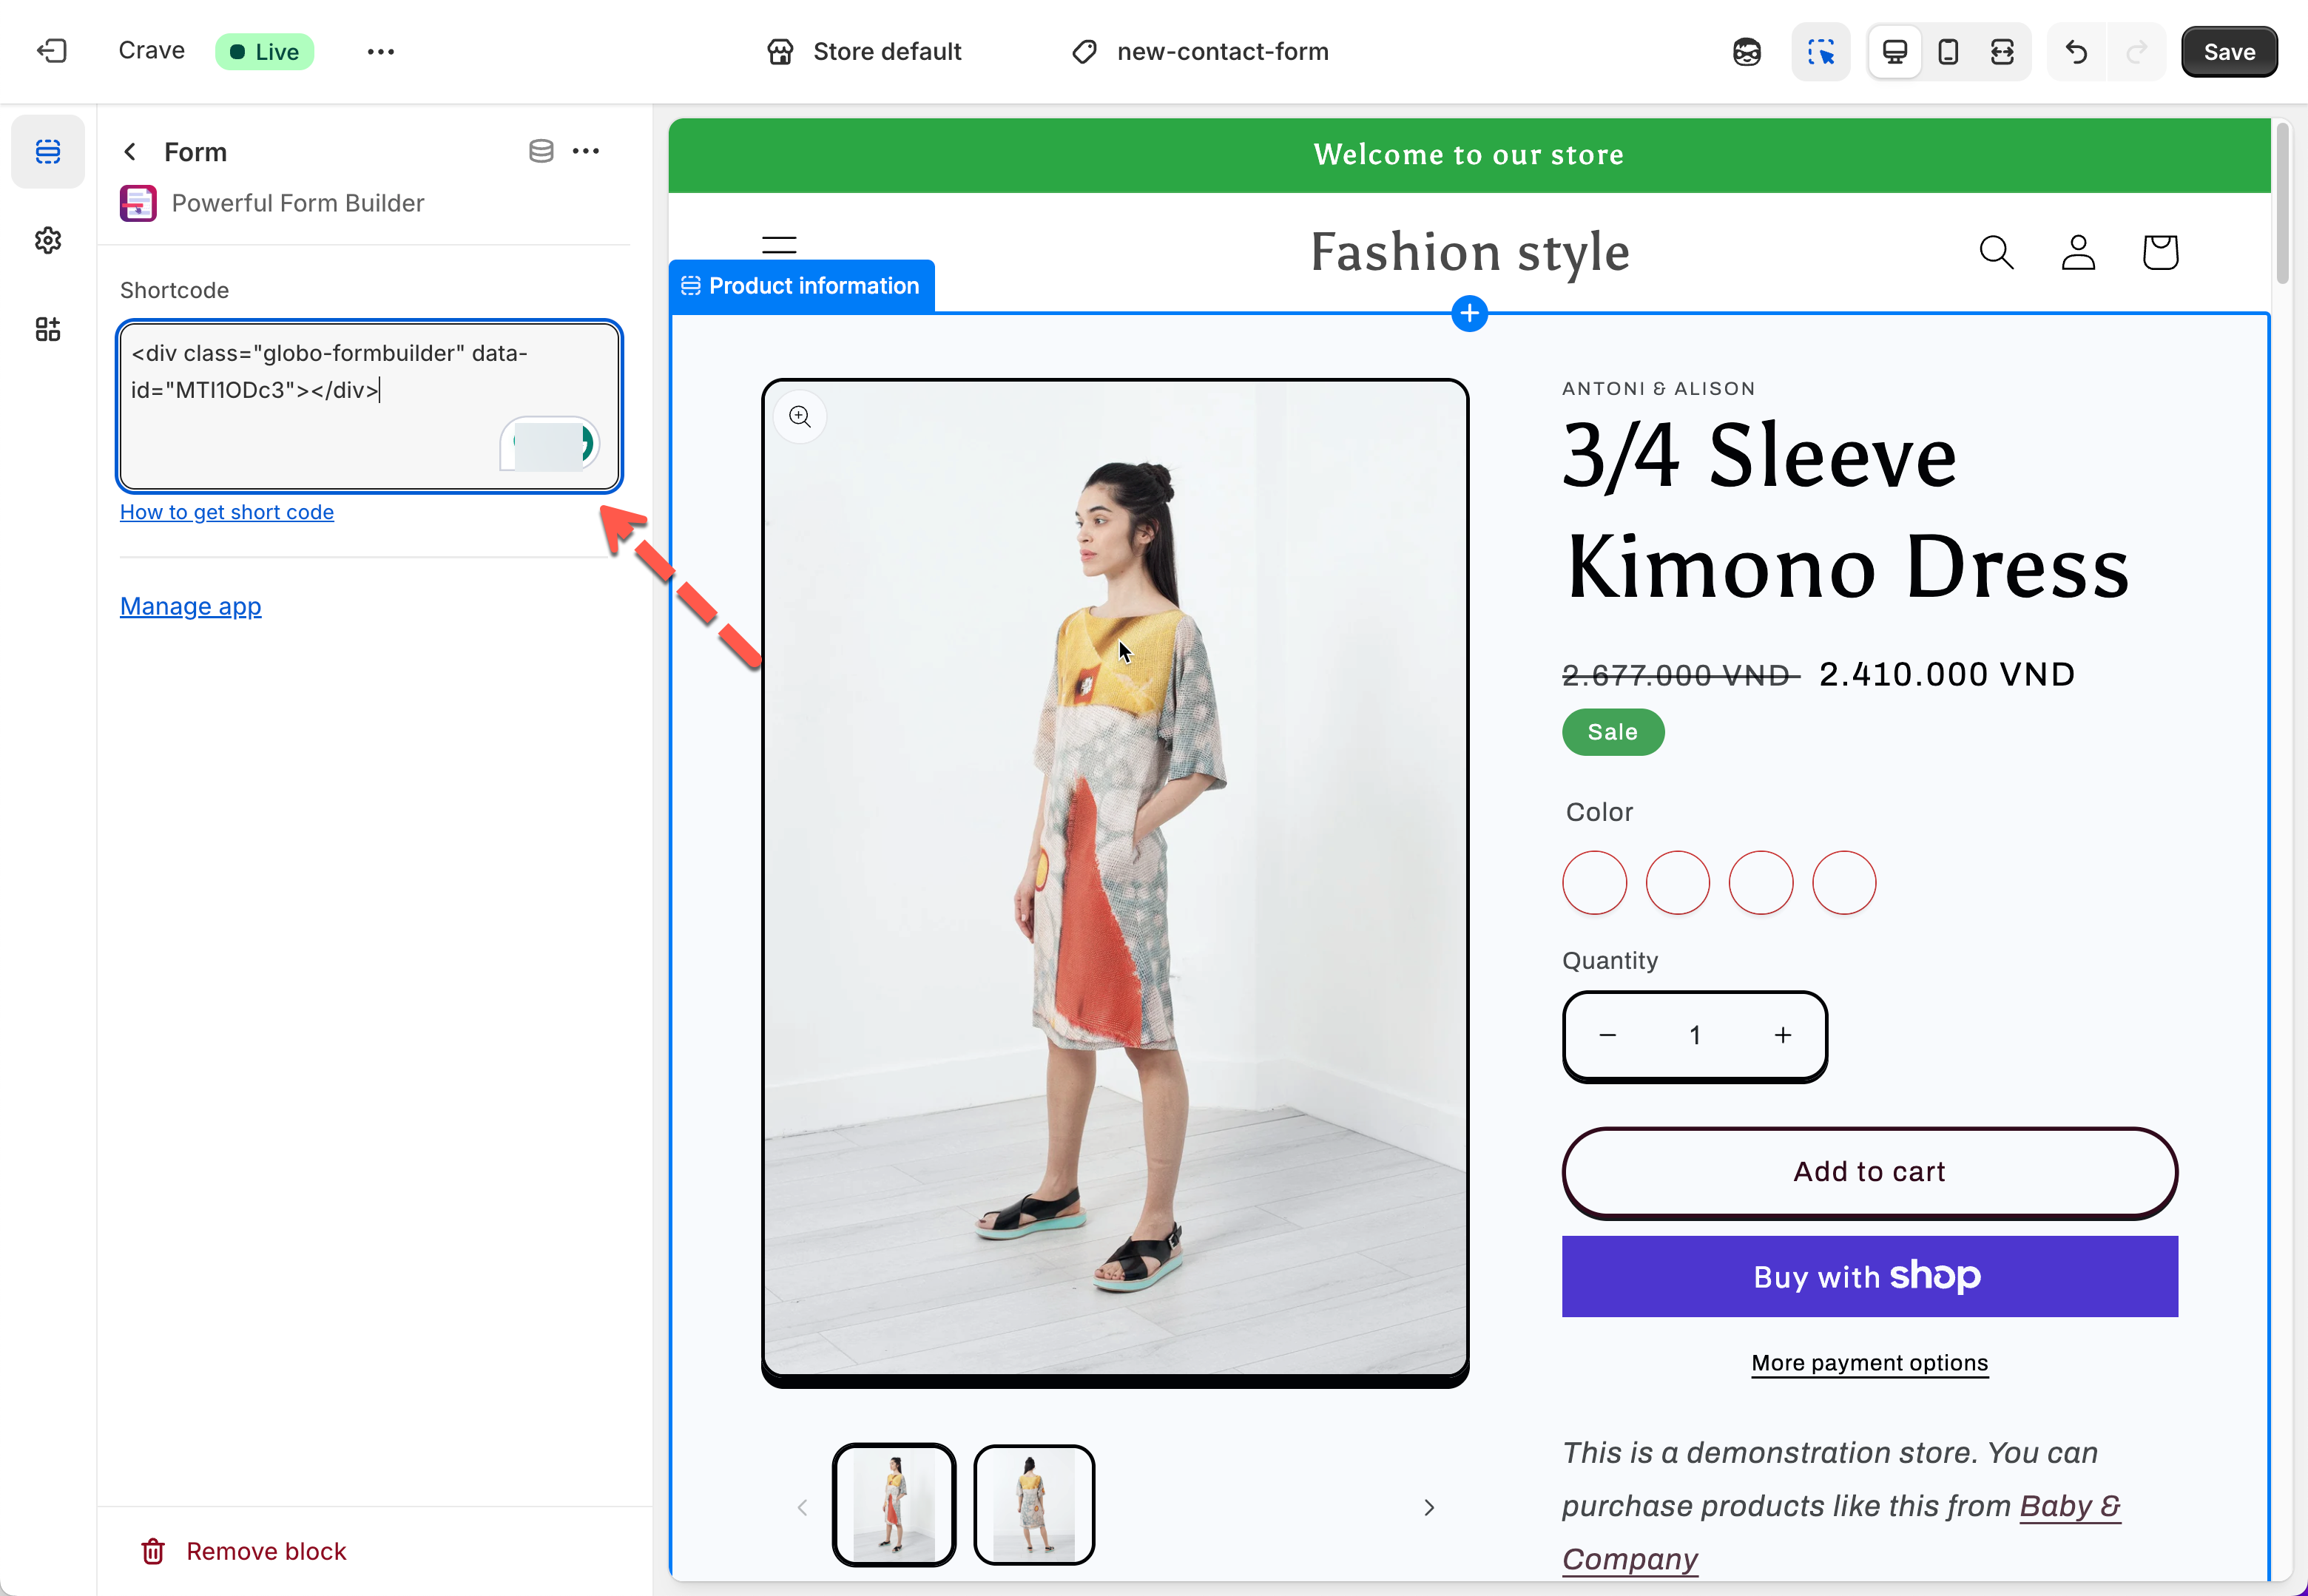Screen dimensions: 2308x1596
Task: Click the Save button
Action: coord(2228,52)
